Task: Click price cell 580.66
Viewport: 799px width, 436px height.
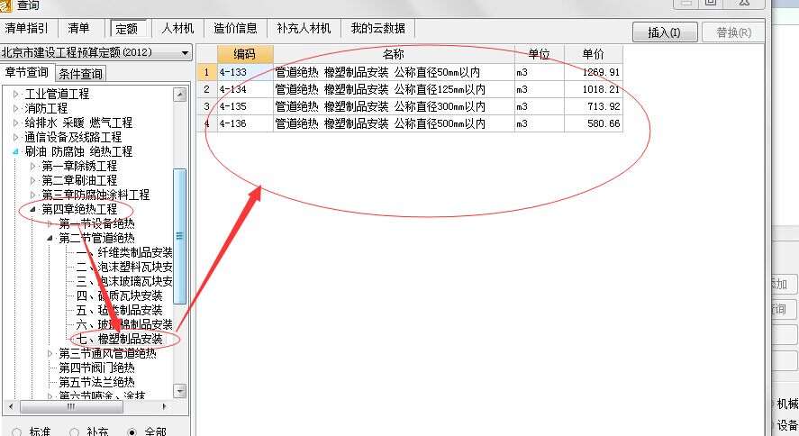Action: 593,123
